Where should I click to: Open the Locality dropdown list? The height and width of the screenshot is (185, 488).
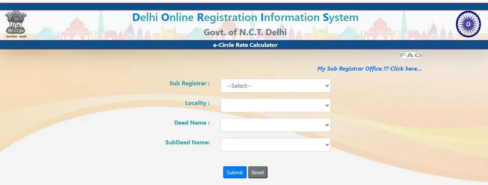coord(275,105)
